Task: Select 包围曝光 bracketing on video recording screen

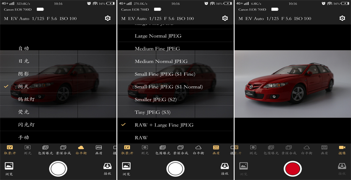Action: point(271,150)
